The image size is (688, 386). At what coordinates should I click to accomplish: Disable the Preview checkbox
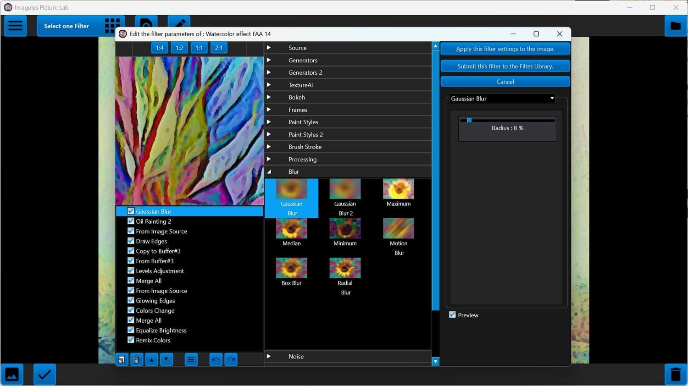coord(452,314)
